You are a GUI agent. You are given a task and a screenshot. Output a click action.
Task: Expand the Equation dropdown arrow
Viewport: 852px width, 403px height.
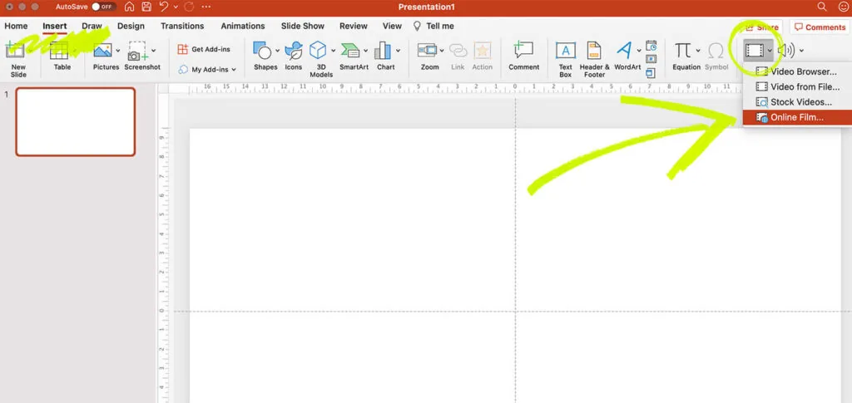[698, 51]
